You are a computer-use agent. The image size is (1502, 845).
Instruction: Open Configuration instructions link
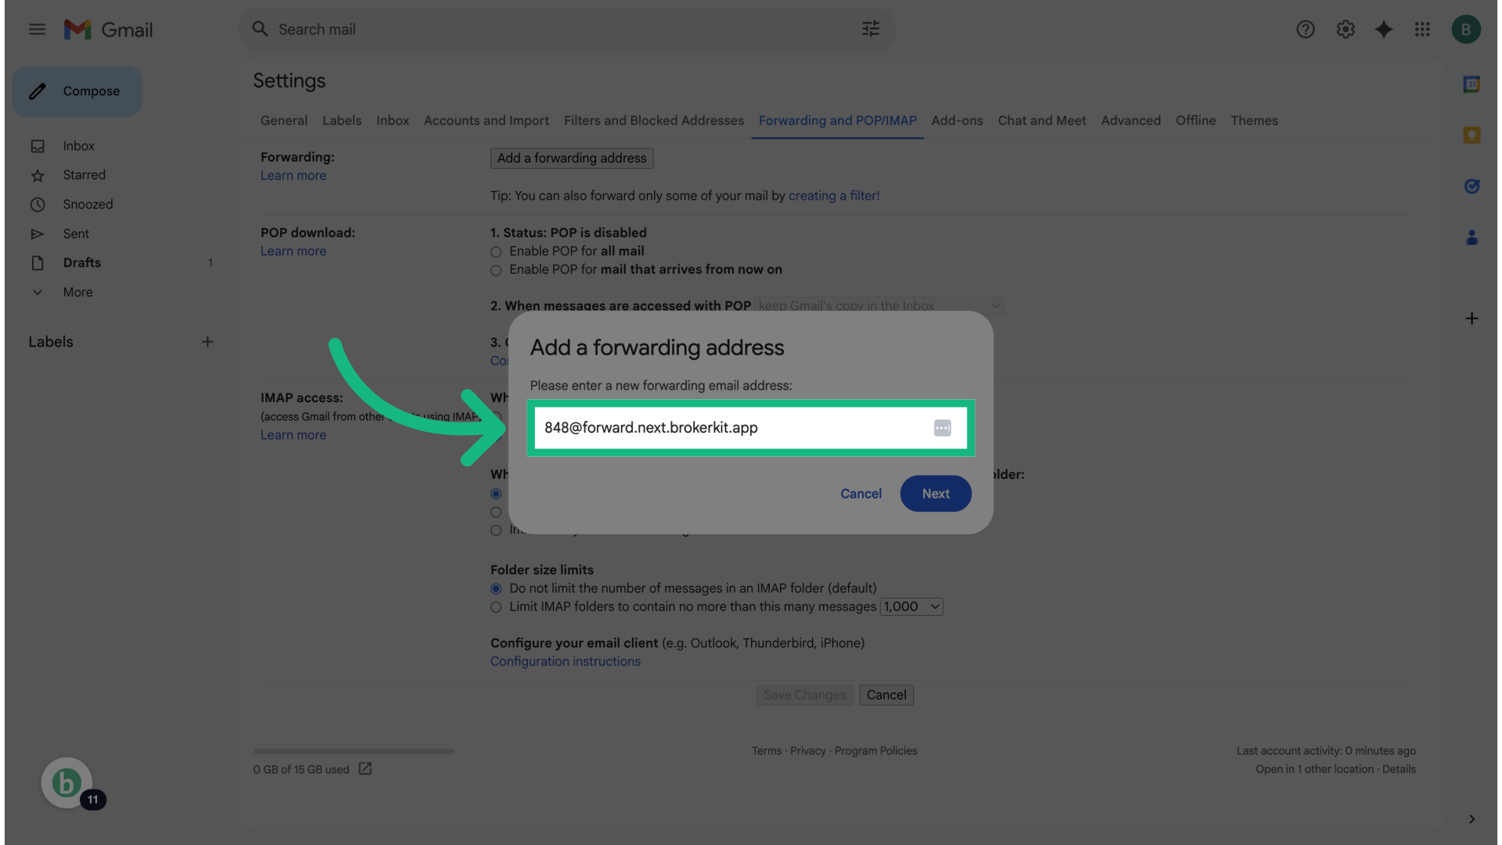click(566, 662)
